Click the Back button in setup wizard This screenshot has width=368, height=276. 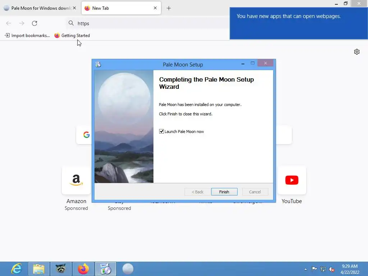click(197, 192)
